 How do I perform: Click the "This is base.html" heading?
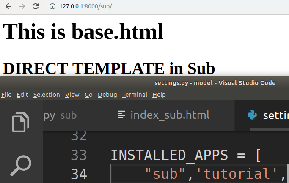coord(83,31)
